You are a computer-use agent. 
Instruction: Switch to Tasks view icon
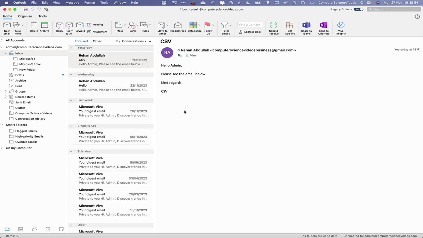pos(48,229)
